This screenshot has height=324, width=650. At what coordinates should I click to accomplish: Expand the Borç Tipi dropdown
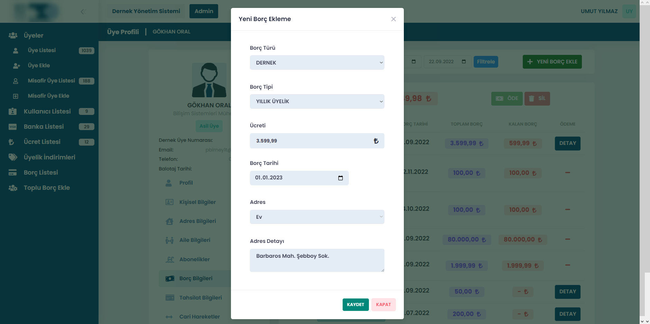[x=317, y=101]
